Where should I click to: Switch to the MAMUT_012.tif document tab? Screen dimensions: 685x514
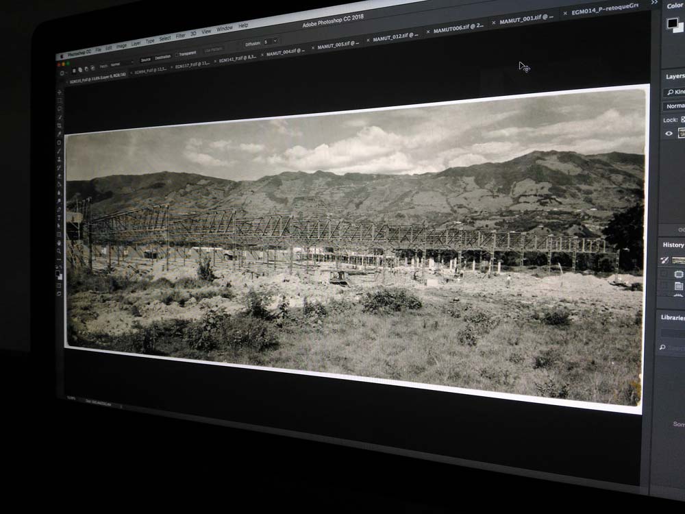click(x=391, y=39)
